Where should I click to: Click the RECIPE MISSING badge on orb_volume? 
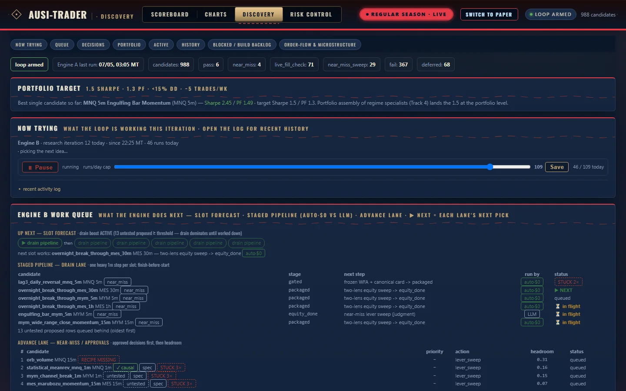tap(99, 360)
